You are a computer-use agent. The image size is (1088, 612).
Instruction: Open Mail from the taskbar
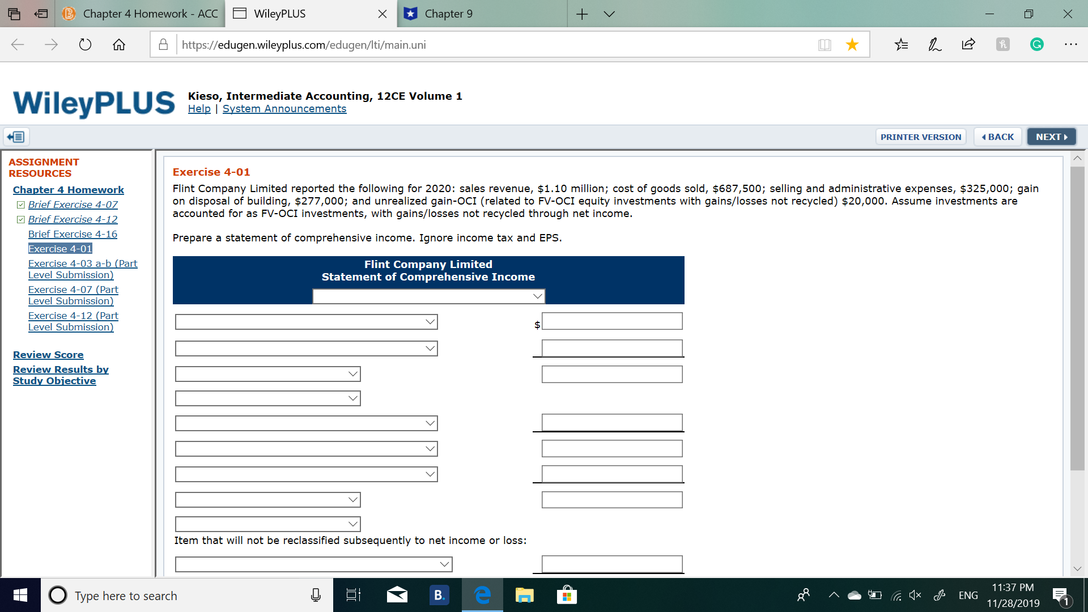396,595
